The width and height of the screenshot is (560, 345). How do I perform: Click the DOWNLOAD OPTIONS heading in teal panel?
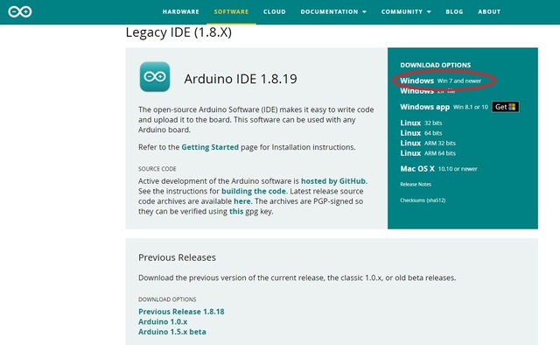pos(436,65)
